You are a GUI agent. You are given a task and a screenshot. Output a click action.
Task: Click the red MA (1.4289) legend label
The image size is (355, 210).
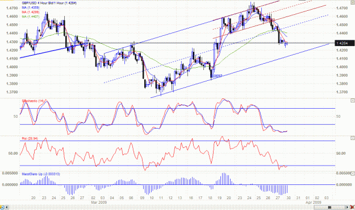[x=31, y=12]
